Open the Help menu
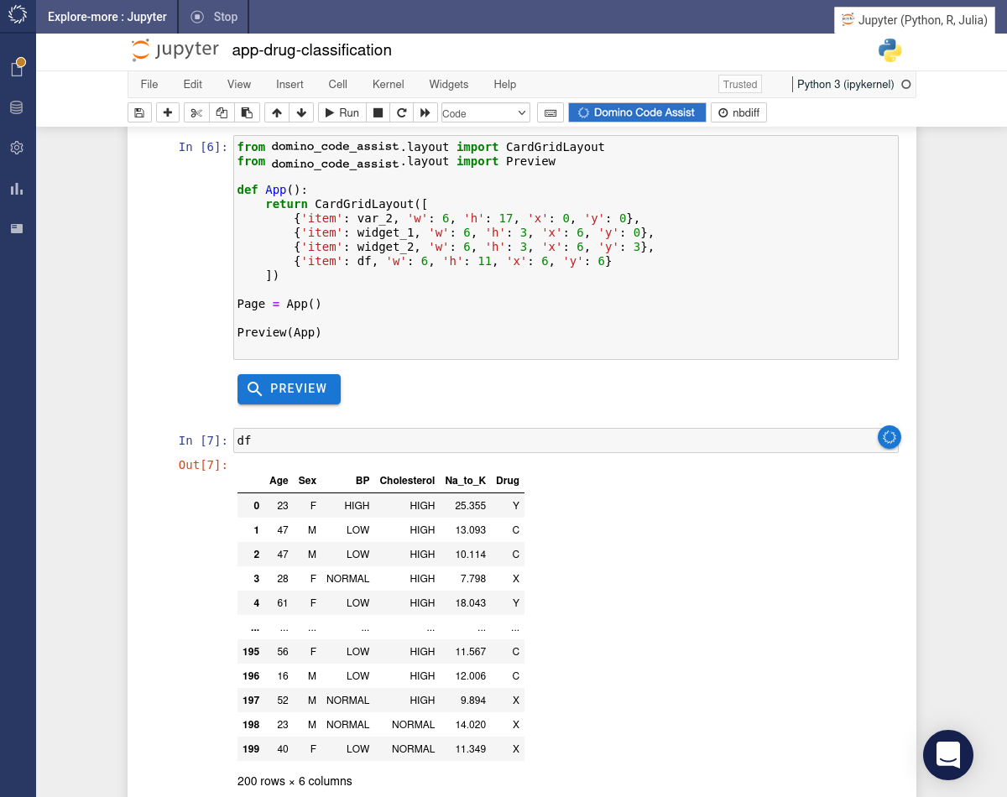The width and height of the screenshot is (1007, 797). pos(505,84)
